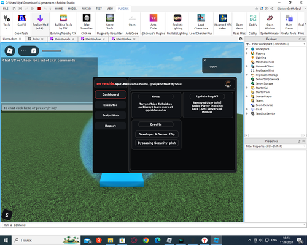Launch the Realistic Lighting plugin
The height and width of the screenshot is (245, 307).
click(177, 22)
